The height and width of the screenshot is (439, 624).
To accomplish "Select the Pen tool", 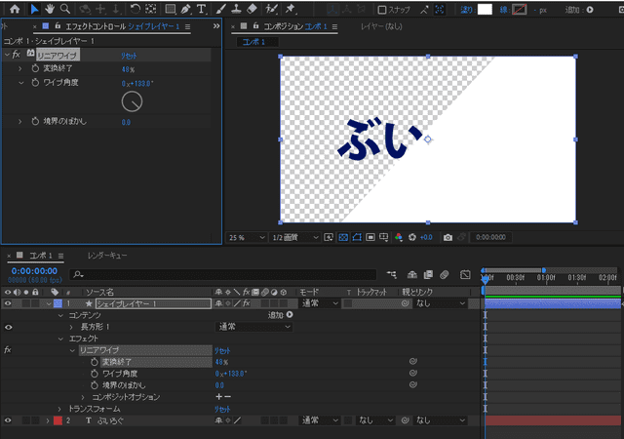I will pos(185,9).
